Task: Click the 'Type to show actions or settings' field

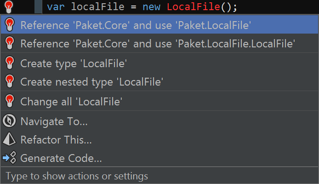Action: coord(159,176)
